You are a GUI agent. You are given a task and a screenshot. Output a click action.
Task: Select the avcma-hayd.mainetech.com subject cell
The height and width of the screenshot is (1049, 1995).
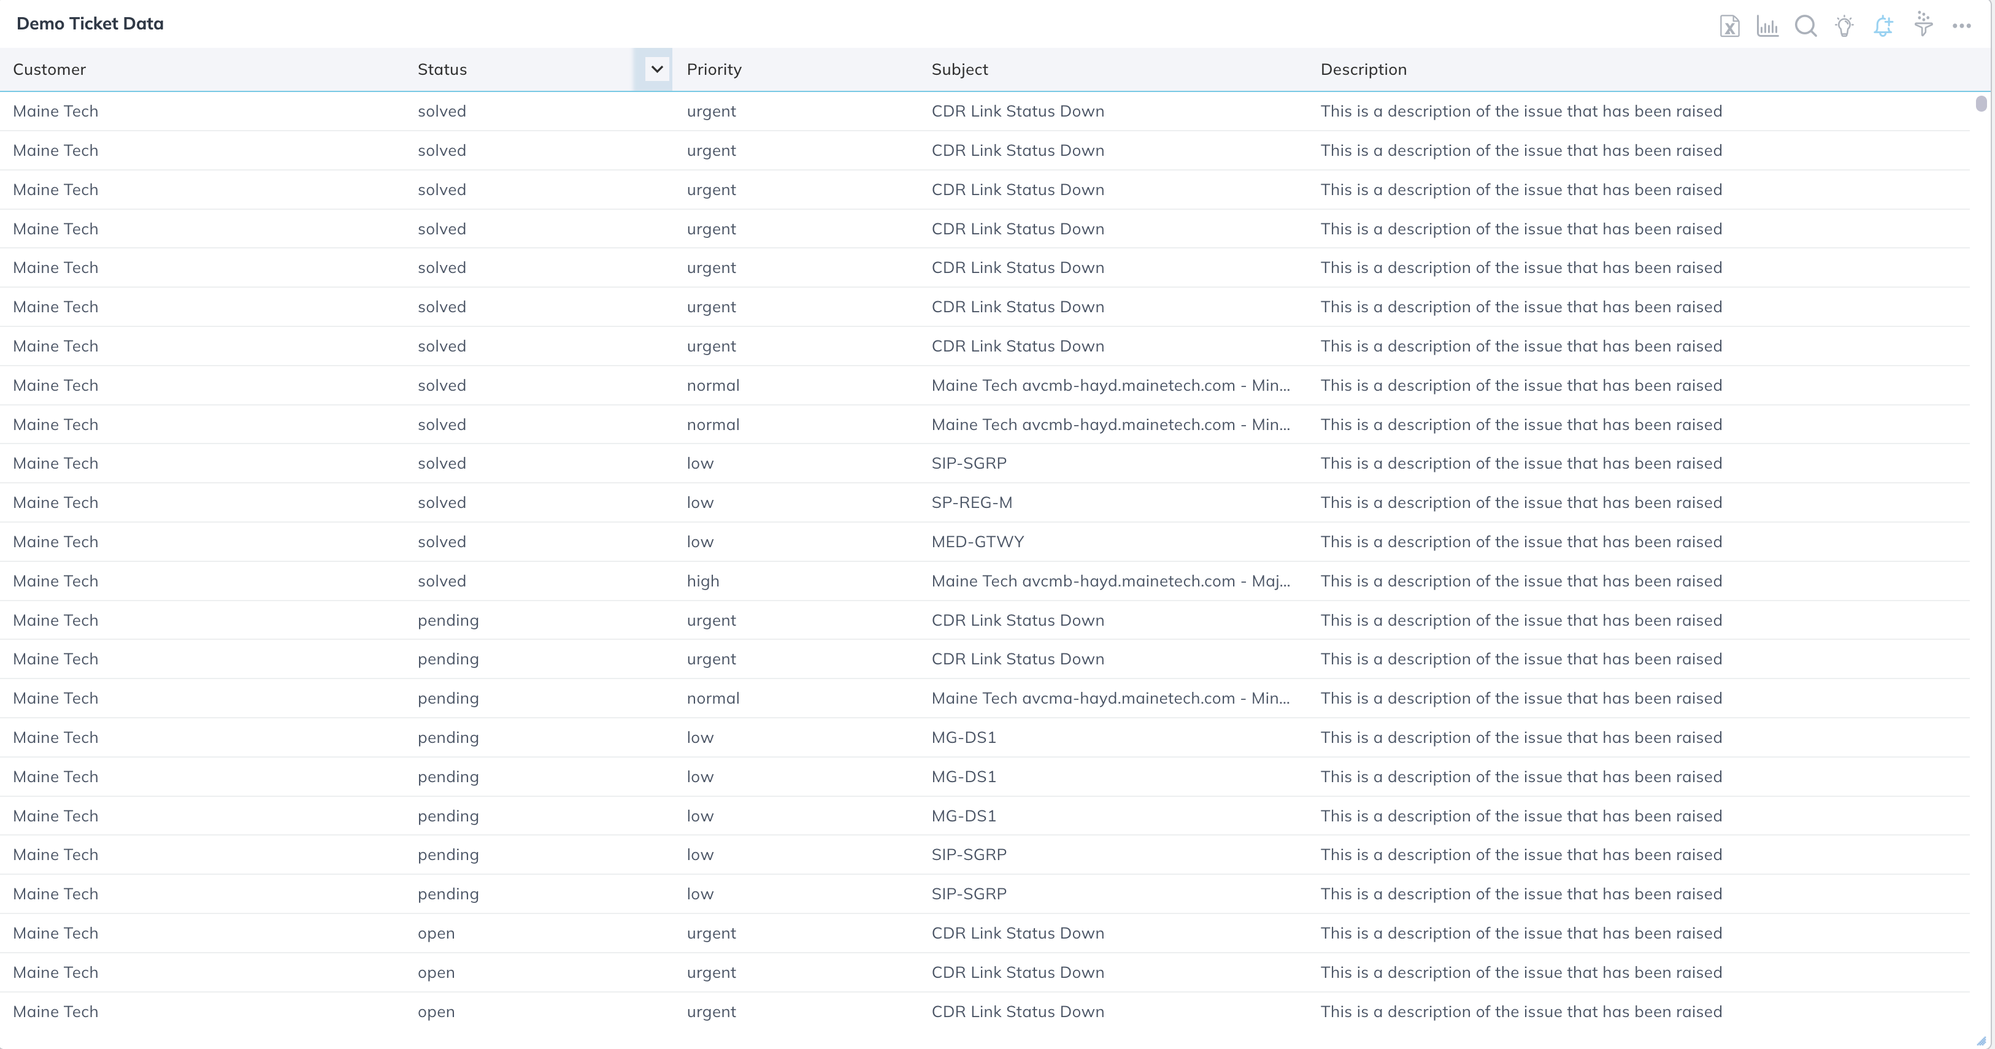point(1110,698)
